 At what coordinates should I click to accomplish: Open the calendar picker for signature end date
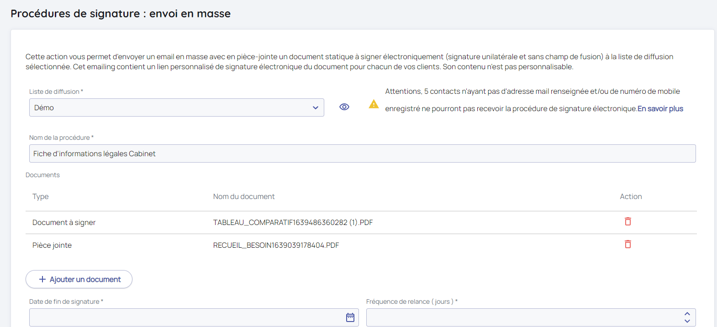click(x=350, y=317)
